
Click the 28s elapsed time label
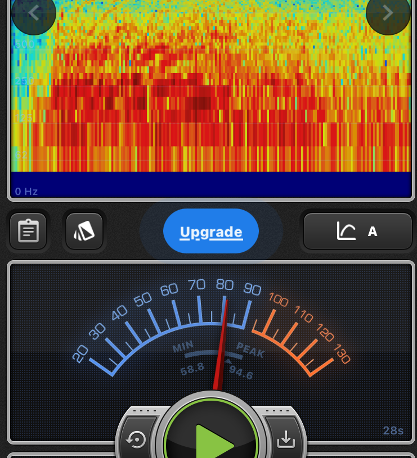pos(393,431)
